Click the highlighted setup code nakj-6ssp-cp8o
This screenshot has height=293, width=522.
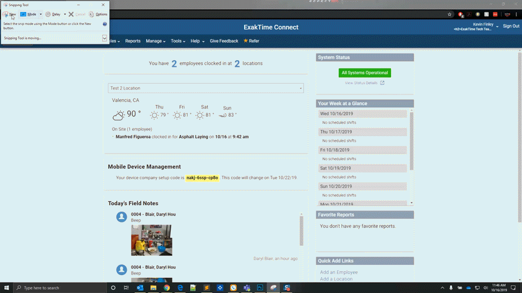click(x=202, y=178)
